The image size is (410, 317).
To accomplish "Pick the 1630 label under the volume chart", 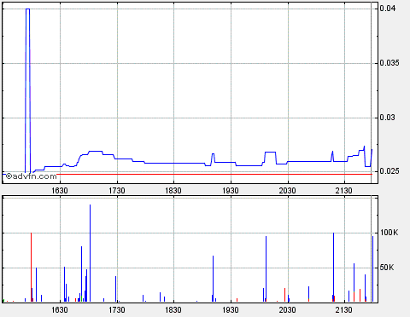I will click(60, 309).
